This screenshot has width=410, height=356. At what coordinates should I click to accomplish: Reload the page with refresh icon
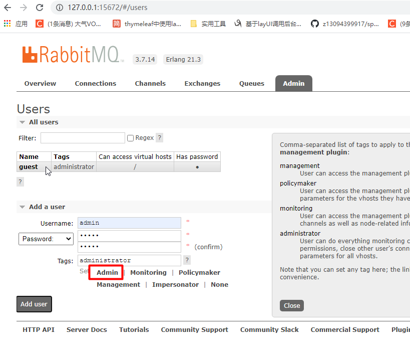[40, 8]
